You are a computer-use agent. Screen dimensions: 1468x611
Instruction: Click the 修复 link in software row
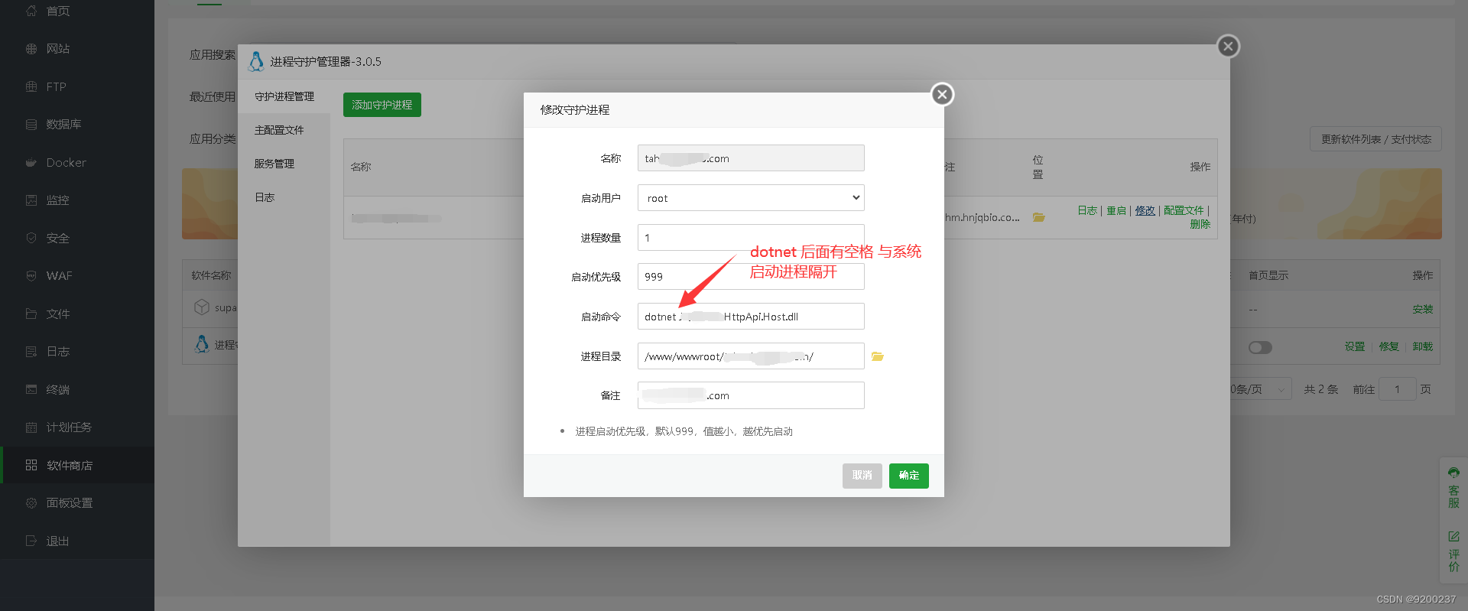point(1389,346)
